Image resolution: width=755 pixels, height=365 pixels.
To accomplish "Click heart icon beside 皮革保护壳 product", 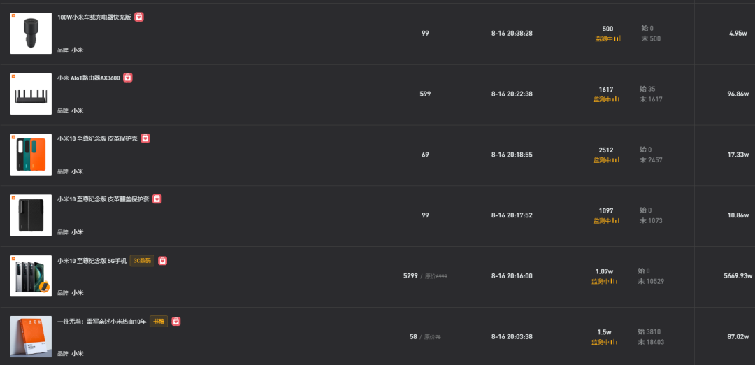I will (x=145, y=138).
